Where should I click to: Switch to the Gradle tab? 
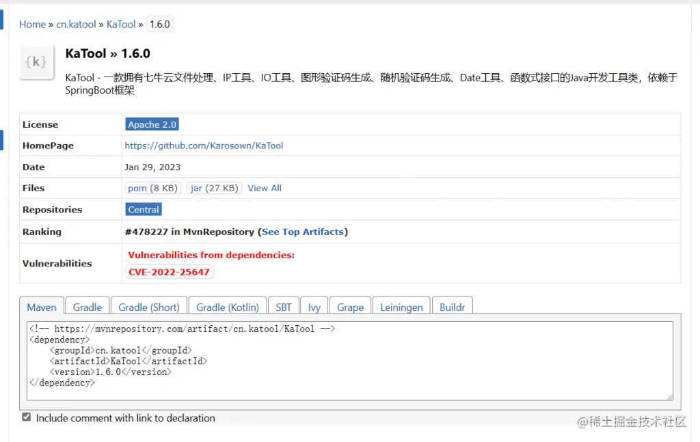[x=87, y=307]
